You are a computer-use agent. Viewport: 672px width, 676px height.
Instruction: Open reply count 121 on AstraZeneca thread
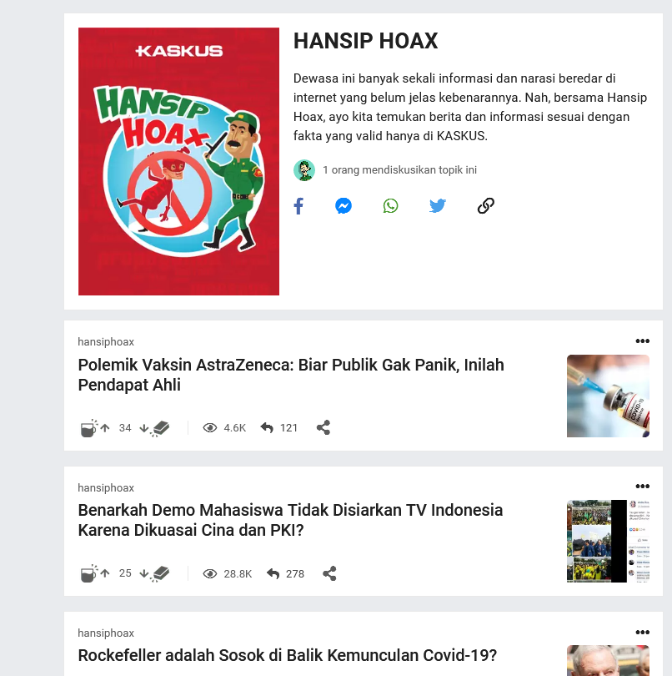(279, 427)
